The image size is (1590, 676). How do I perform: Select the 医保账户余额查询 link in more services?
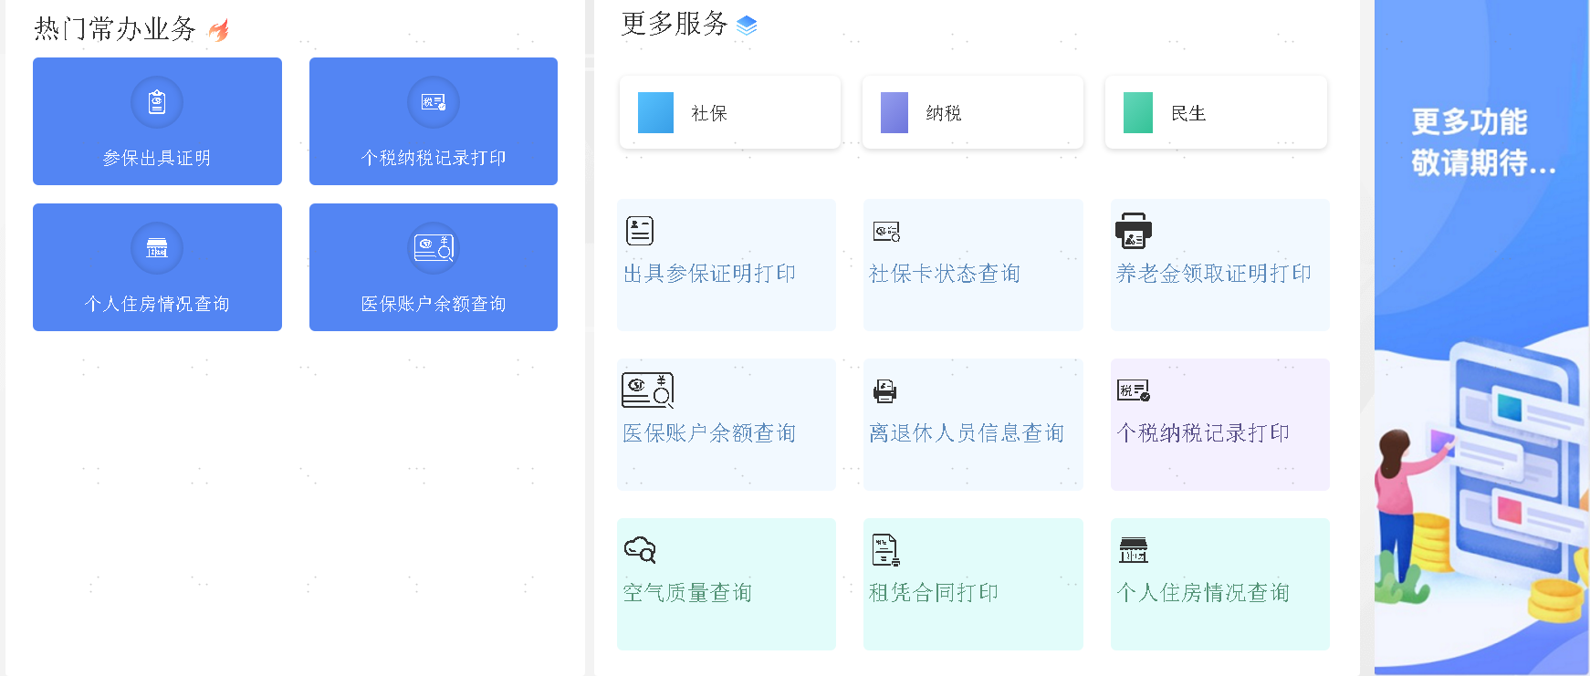click(709, 433)
